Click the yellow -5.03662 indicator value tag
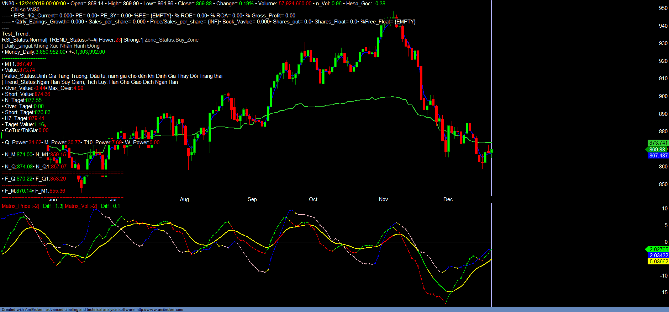The image size is (669, 312). 658,262
